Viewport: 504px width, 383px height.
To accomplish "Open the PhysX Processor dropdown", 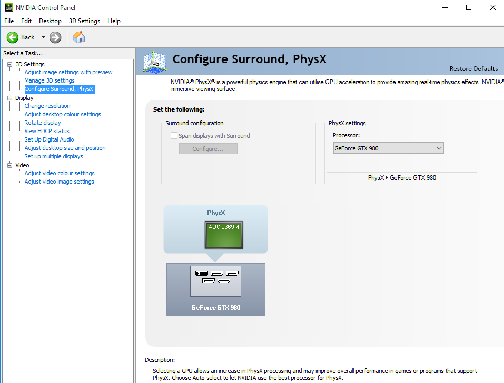I will coord(388,148).
